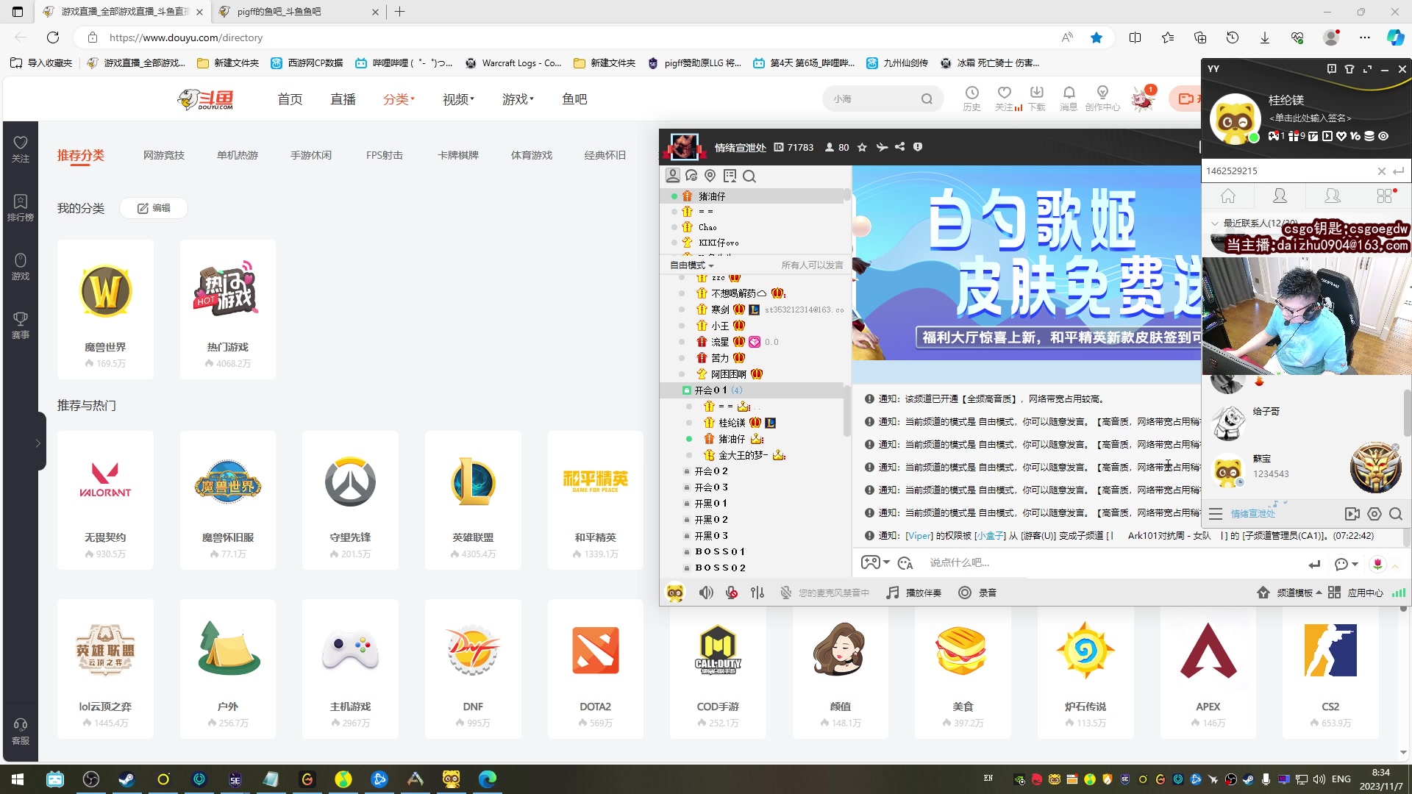Click the 编辑 button beside 我的分类
1412x794 pixels.
tap(154, 208)
